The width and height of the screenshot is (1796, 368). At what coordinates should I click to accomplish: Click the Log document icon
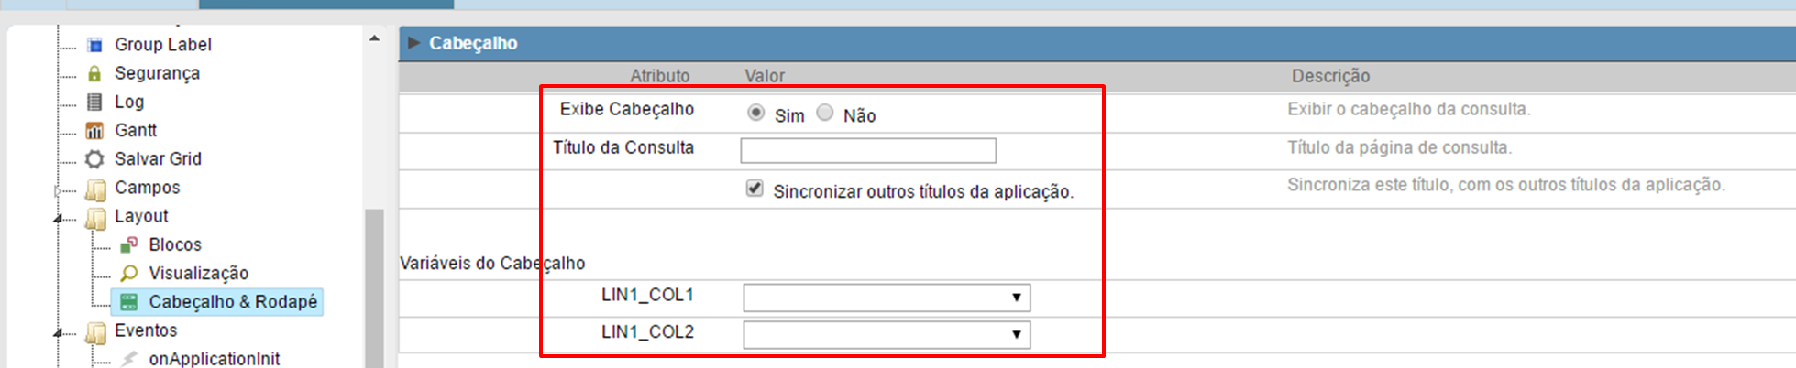pyautogui.click(x=94, y=102)
